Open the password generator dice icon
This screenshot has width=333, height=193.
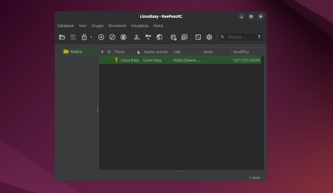(198, 37)
